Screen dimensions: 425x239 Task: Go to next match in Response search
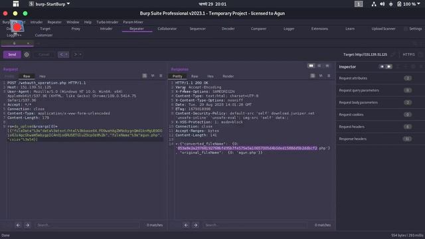(x=195, y=225)
